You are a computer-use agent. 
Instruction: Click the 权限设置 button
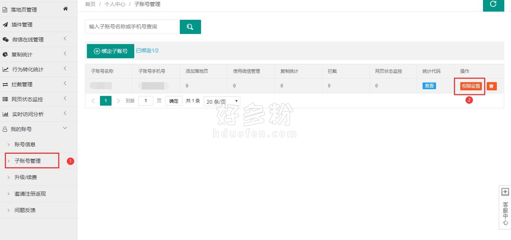pyautogui.click(x=471, y=86)
